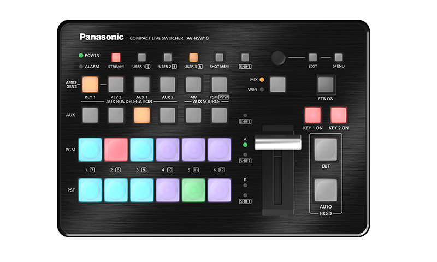Hit the EXIT button

click(x=312, y=57)
